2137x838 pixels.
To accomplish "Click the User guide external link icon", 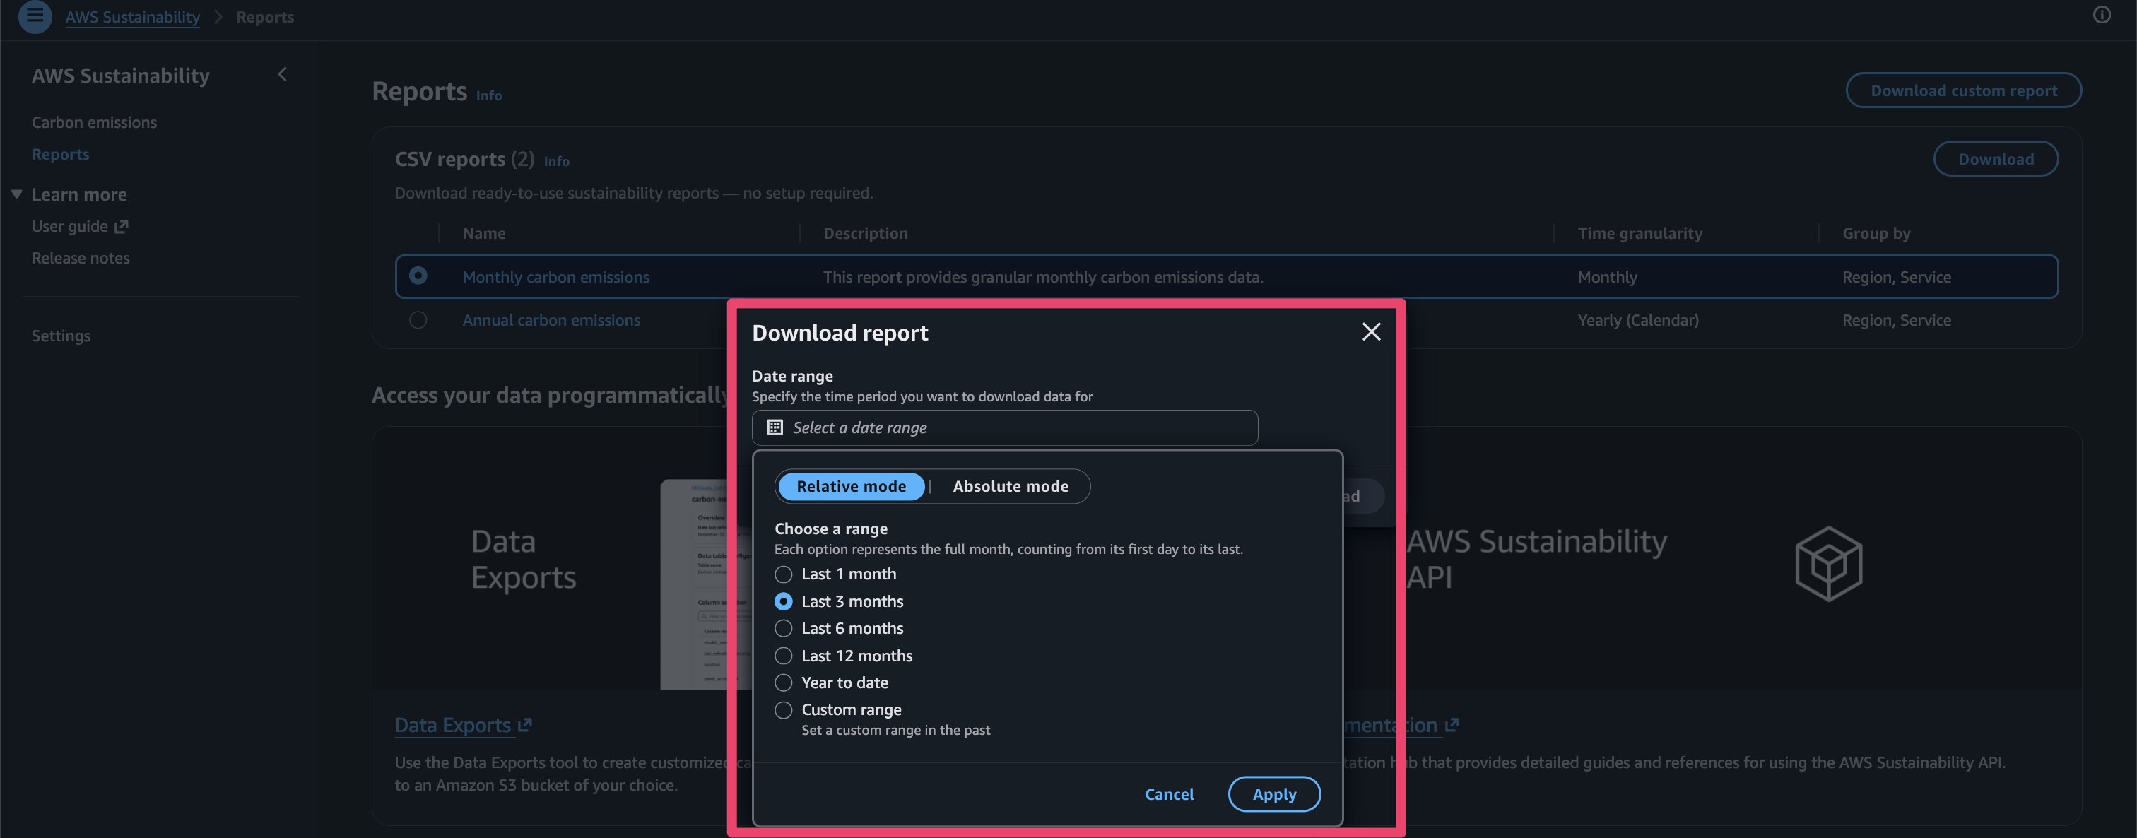I will click(x=121, y=227).
